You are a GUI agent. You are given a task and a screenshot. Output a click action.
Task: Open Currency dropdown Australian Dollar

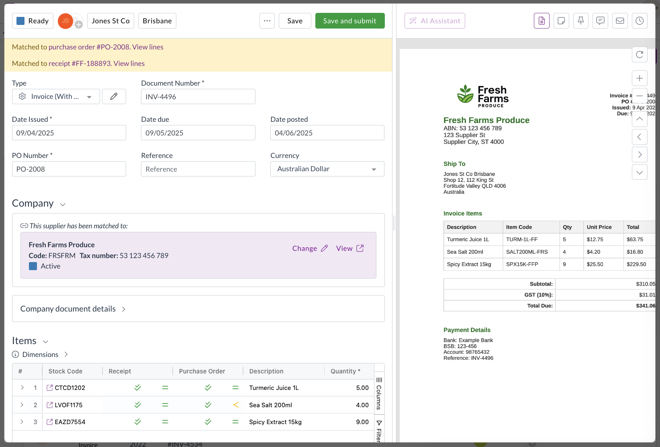click(327, 169)
